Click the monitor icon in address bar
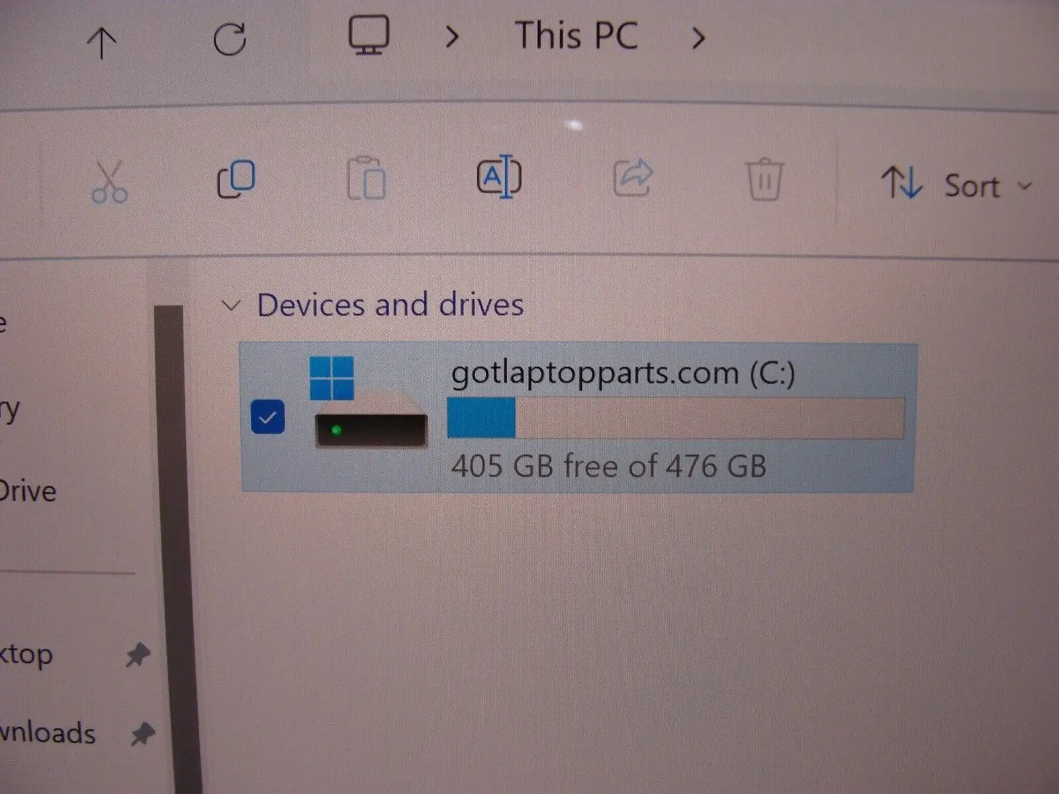The width and height of the screenshot is (1059, 794). (x=369, y=35)
